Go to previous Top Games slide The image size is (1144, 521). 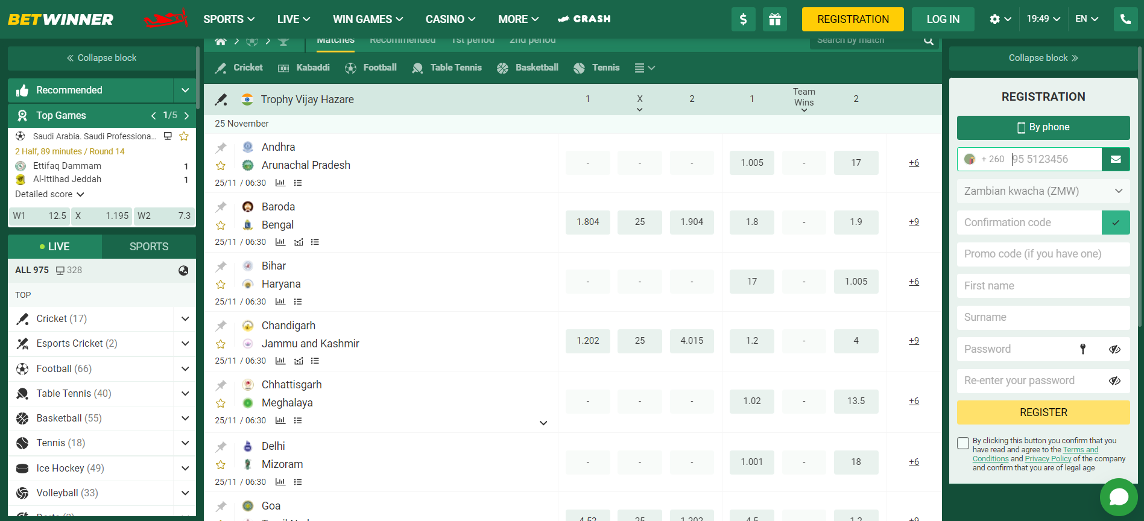tap(154, 115)
